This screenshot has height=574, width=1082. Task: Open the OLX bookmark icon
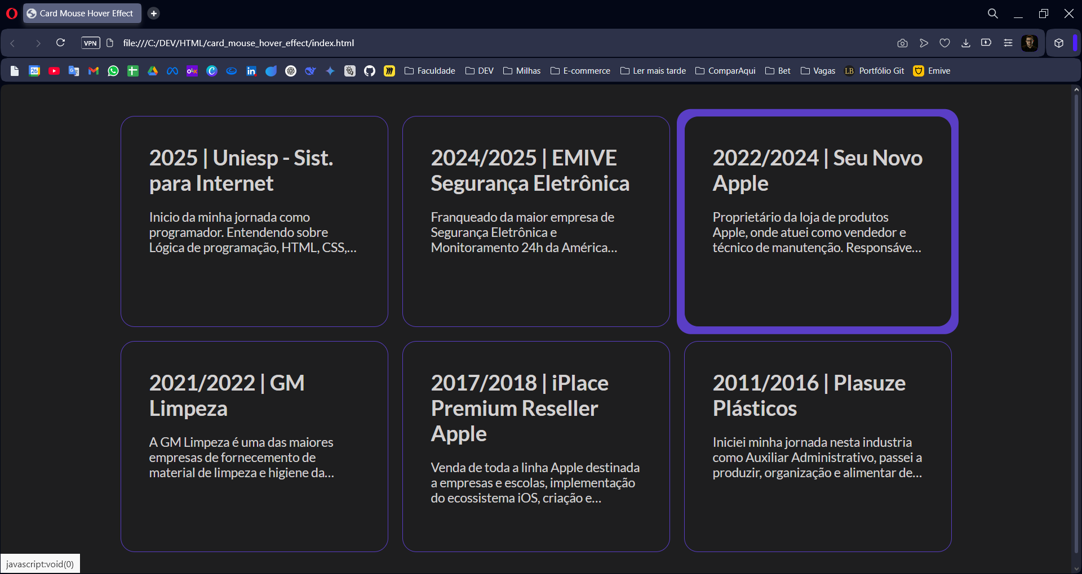(x=192, y=71)
